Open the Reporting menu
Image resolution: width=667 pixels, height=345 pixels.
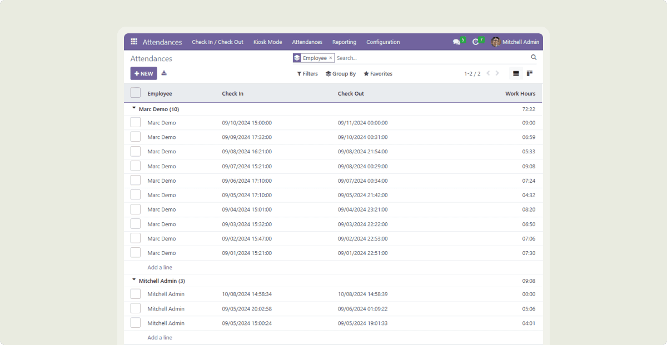[344, 42]
